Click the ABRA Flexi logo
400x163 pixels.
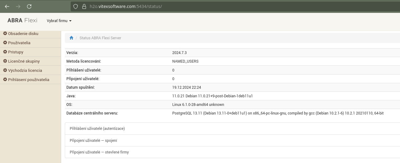coord(22,21)
